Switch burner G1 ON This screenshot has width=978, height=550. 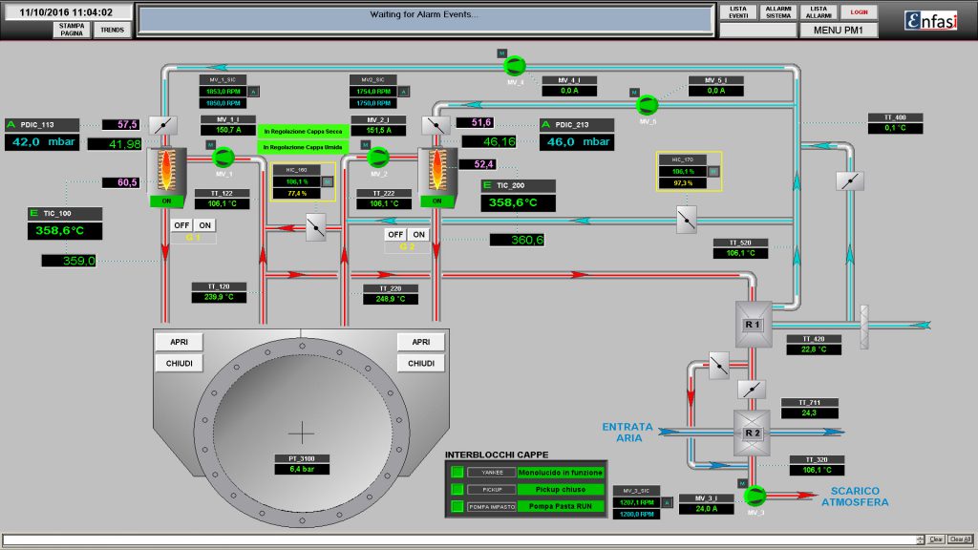(204, 225)
